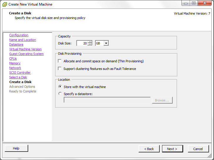Open the CPUs step
Screen dimensions: 214x160
13,59
